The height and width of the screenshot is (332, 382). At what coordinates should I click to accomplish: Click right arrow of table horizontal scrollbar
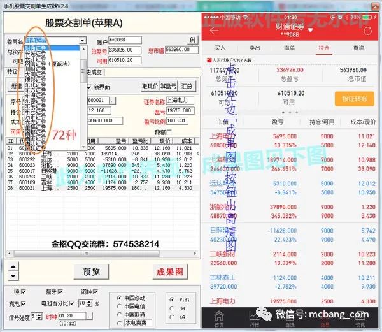195,254
